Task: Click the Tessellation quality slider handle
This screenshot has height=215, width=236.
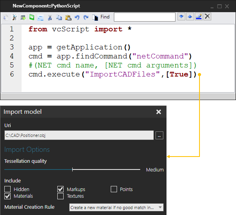Action: pyautogui.click(x=73, y=169)
